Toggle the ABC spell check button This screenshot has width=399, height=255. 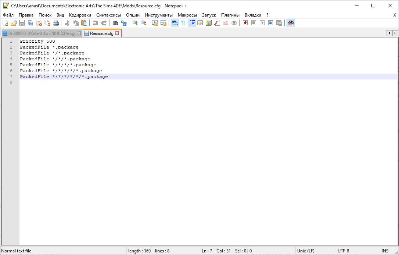point(291,23)
